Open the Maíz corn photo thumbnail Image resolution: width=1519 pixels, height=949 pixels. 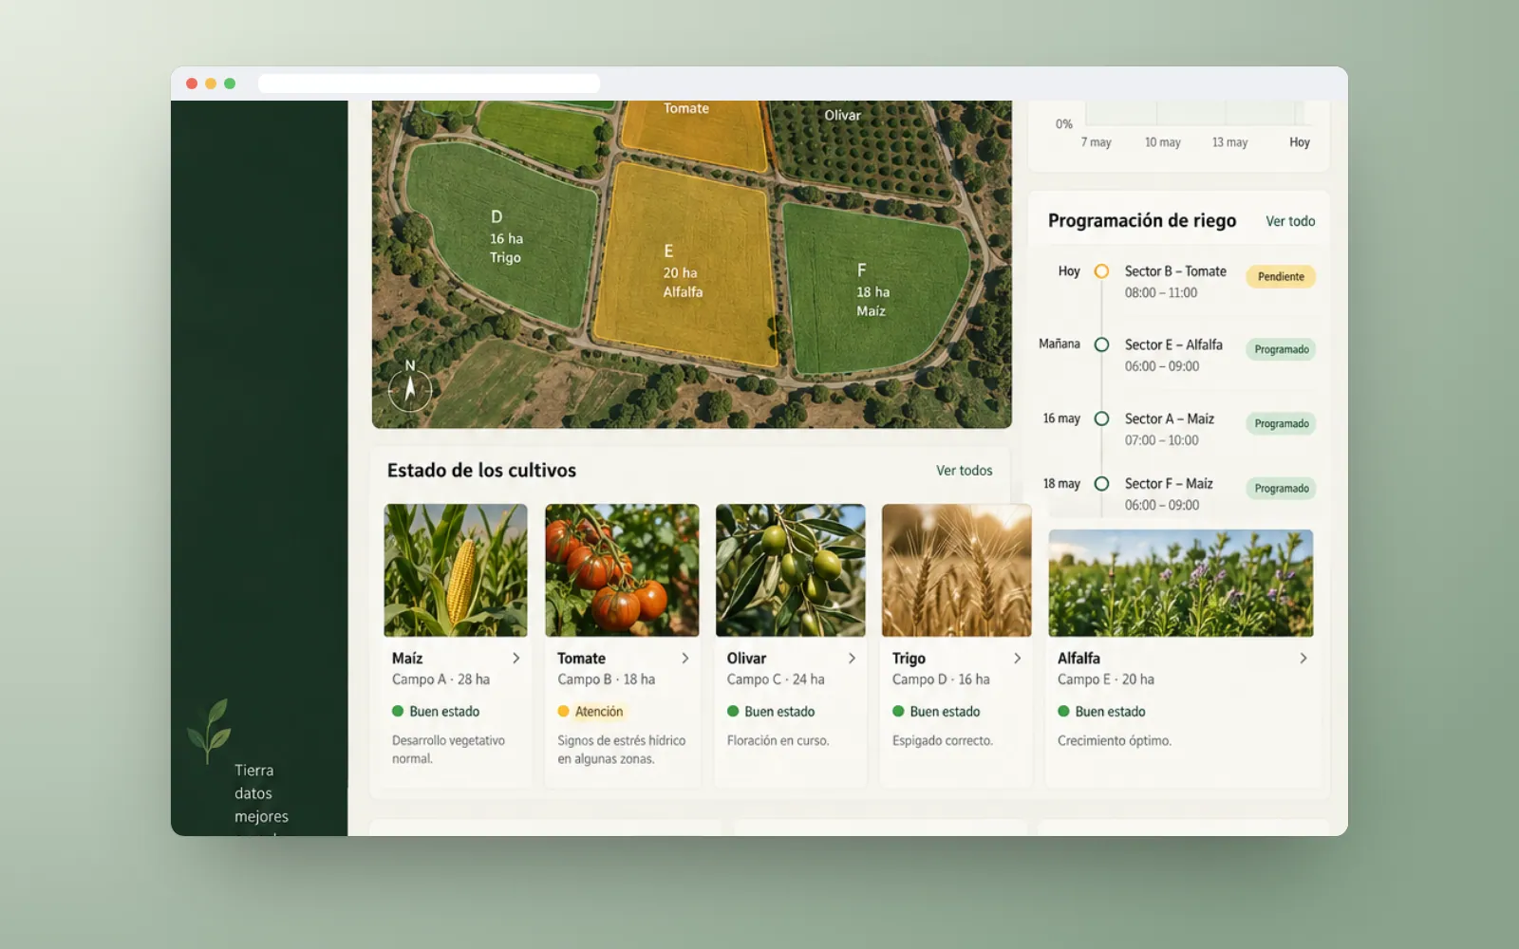point(456,570)
